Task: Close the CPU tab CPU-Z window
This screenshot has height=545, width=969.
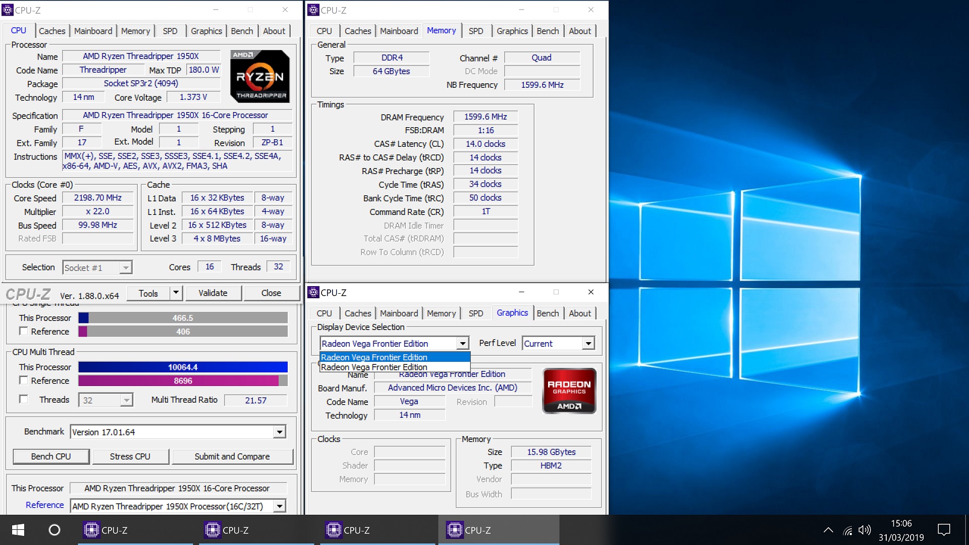Action: (x=285, y=10)
